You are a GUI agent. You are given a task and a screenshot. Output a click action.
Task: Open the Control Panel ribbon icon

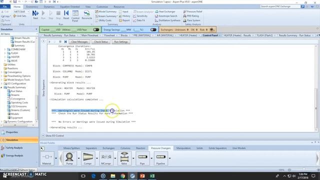[75, 16]
